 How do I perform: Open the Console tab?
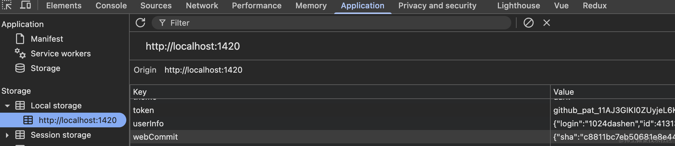[x=111, y=6]
